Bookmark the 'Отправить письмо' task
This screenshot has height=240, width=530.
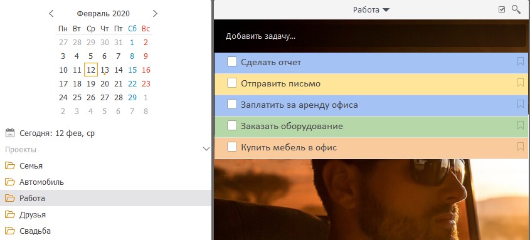coord(520,83)
